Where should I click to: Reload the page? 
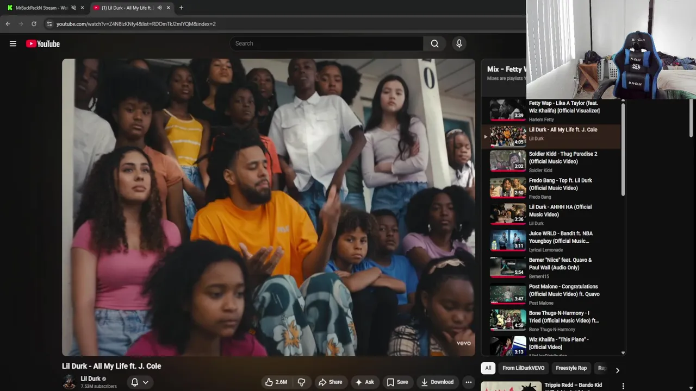click(34, 24)
